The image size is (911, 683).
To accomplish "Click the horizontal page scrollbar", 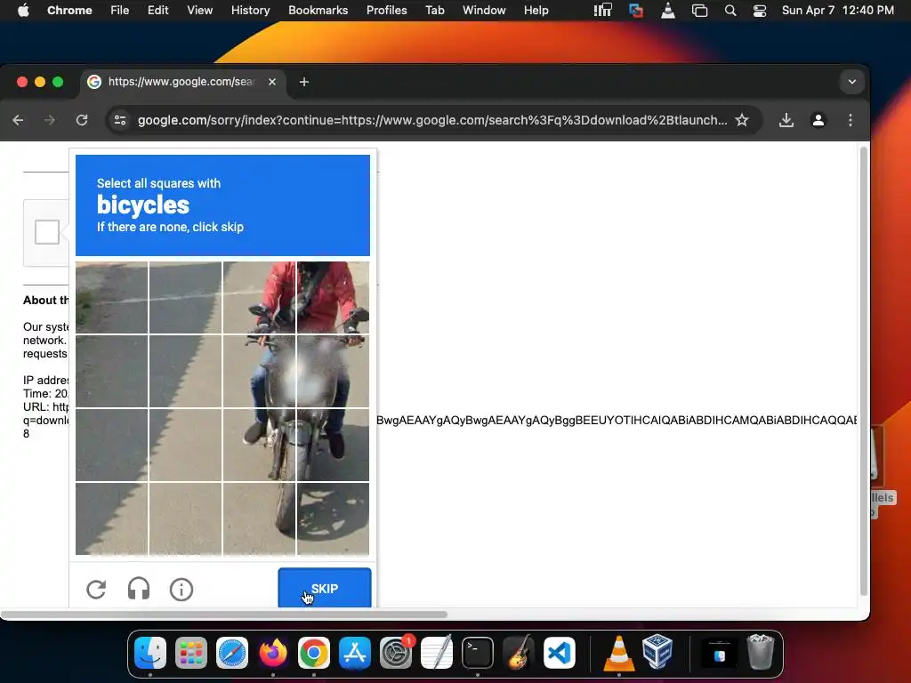I will coord(224,614).
